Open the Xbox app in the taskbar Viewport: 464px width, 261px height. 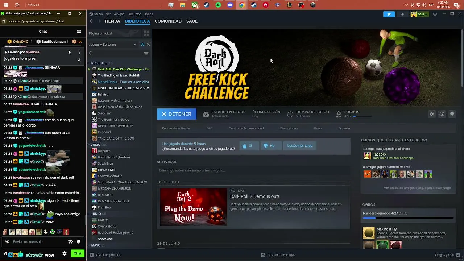coord(195,5)
